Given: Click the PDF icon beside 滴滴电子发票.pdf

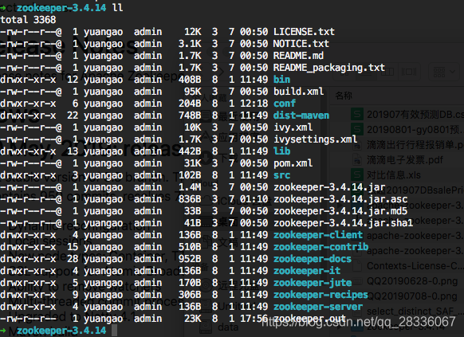Looking at the screenshot, I should point(357,160).
